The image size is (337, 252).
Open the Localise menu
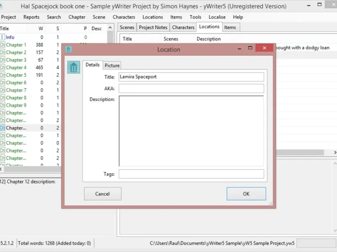tap(217, 17)
